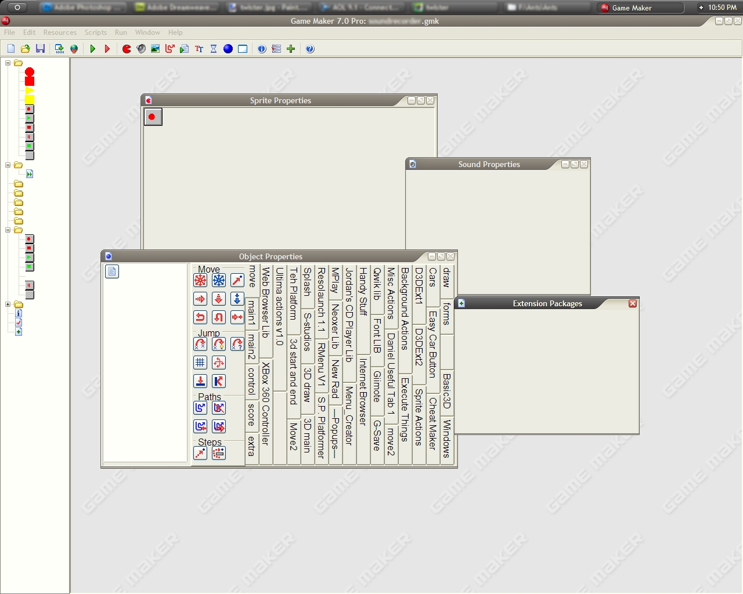Run in debug mode with the red arrow
Screen dimensions: 743x594
[x=107, y=49]
